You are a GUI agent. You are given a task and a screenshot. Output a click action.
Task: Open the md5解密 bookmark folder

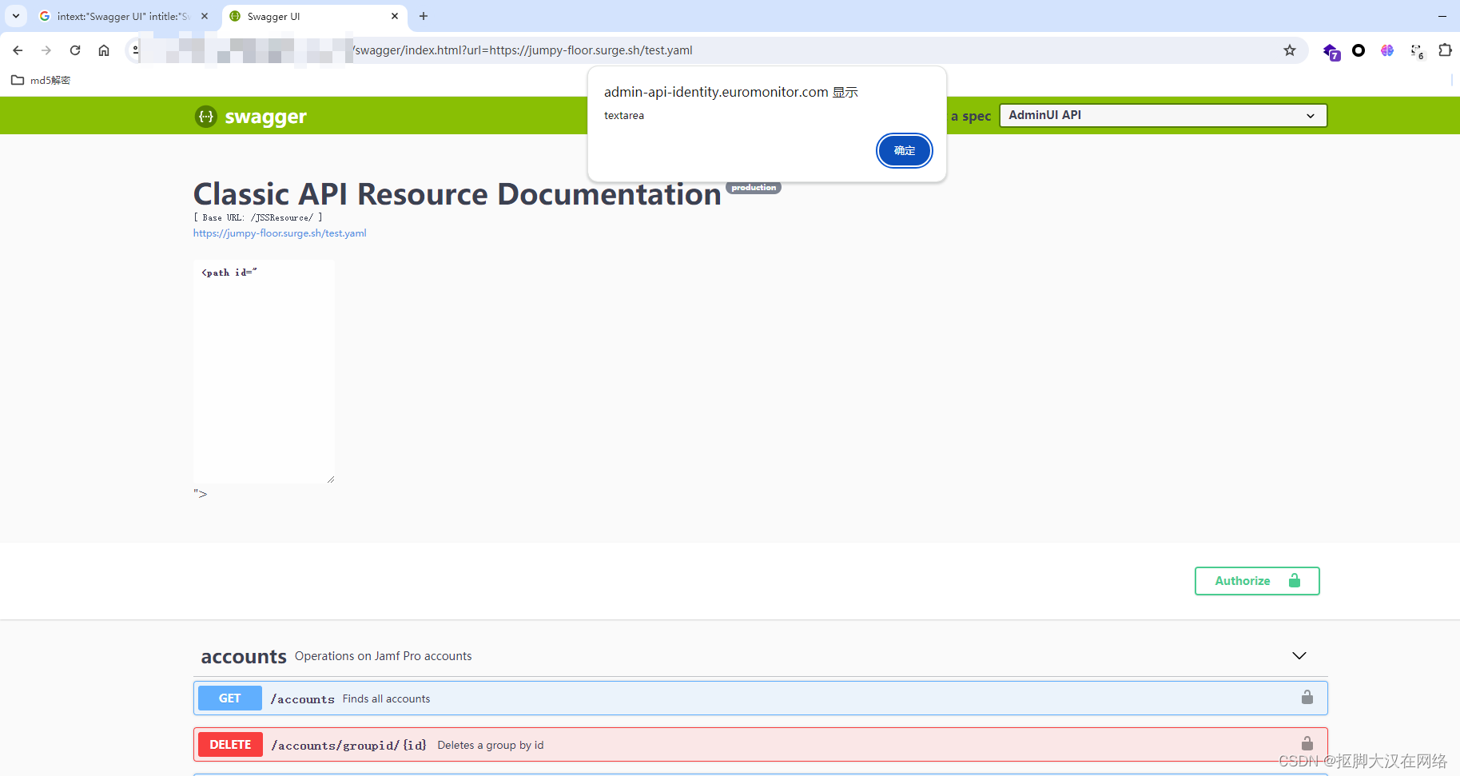[41, 80]
